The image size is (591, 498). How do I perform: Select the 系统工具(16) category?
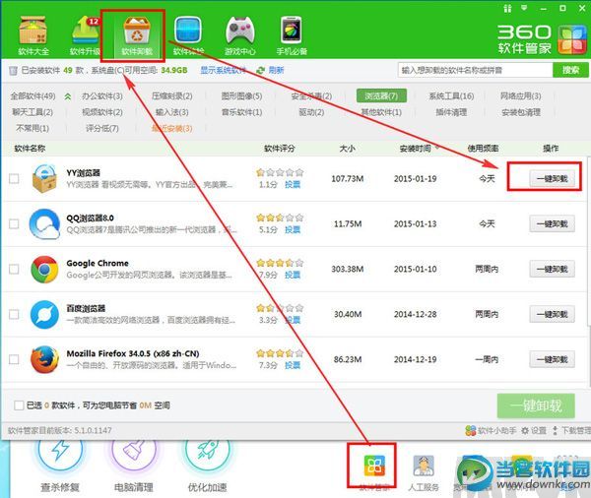pyautogui.click(x=451, y=96)
